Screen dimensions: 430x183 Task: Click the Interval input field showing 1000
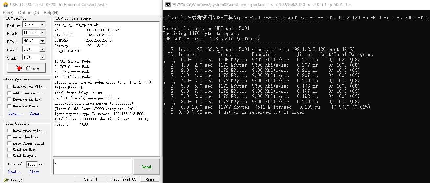[32, 164]
